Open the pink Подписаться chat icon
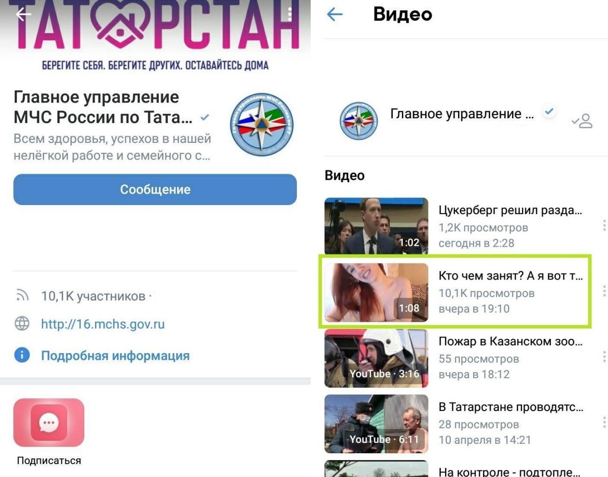Image resolution: width=608 pixels, height=477 pixels. pyautogui.click(x=48, y=422)
